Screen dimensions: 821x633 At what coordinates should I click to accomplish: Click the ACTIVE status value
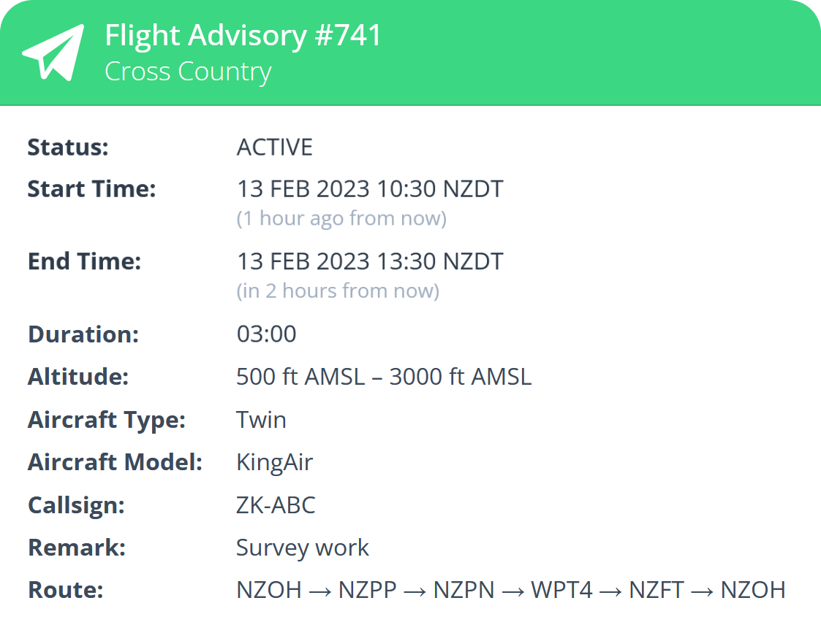(x=274, y=147)
